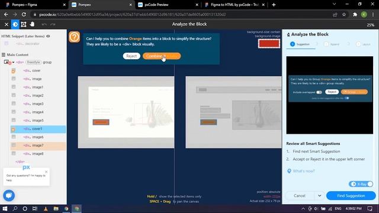Open a new browser tab
Image resolution: width=379 pixels, height=213 pixels.
(x=274, y=5)
